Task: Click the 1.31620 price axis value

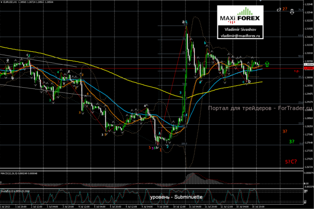Action: (x=308, y=37)
